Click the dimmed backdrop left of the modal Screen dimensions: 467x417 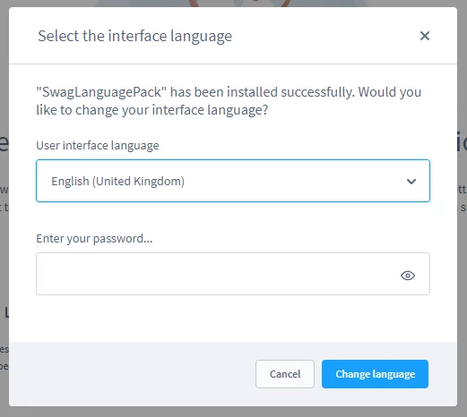pos(4,239)
